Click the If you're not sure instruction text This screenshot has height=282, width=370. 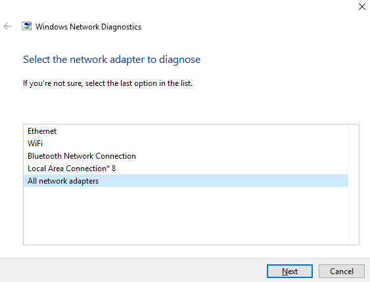click(108, 83)
